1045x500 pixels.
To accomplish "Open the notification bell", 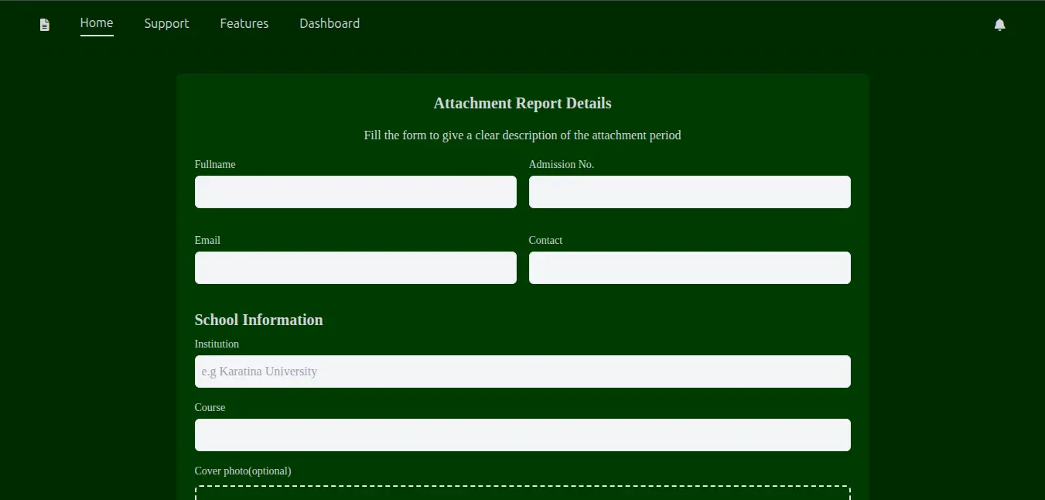I will 999,24.
